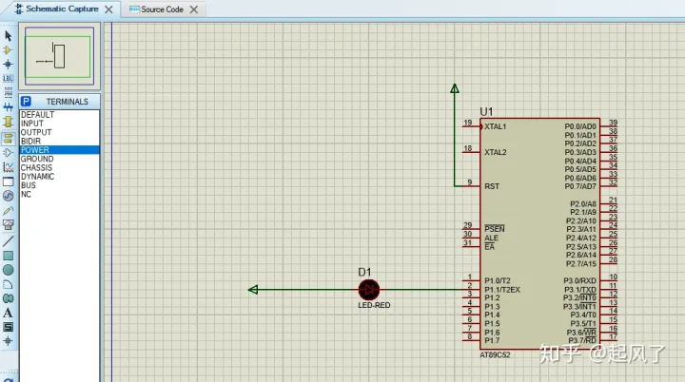Image resolution: width=685 pixels, height=382 pixels.
Task: Click the D1 LED-RED component
Action: pyautogui.click(x=369, y=290)
